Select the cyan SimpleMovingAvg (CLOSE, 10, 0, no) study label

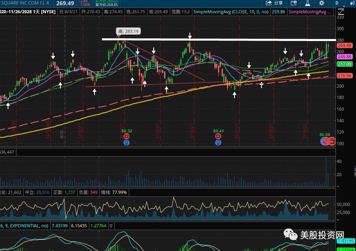(231, 12)
